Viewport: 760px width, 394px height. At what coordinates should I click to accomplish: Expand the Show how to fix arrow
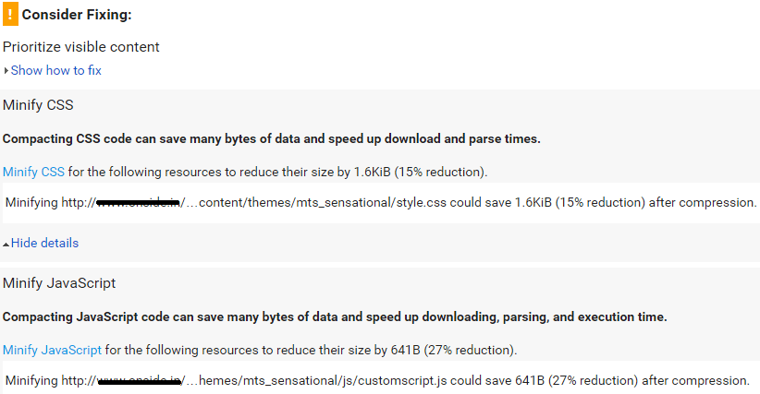tap(6, 70)
